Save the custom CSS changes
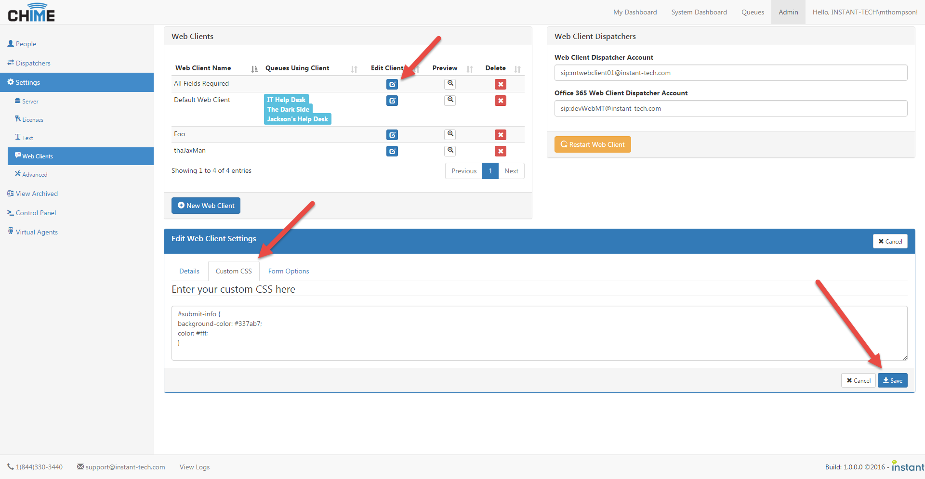The image size is (925, 479). 892,381
